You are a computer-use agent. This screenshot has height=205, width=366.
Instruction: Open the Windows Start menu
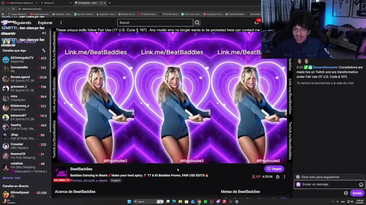click(129, 202)
